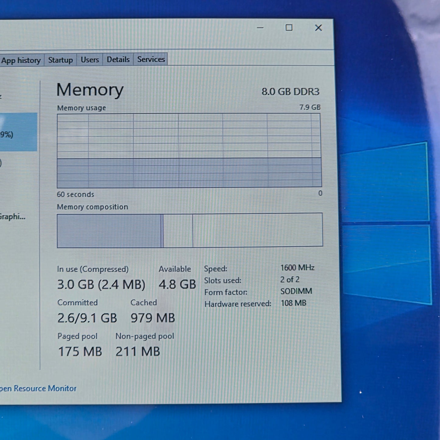Switch to the App history tab
The height and width of the screenshot is (440, 440).
[x=21, y=60]
